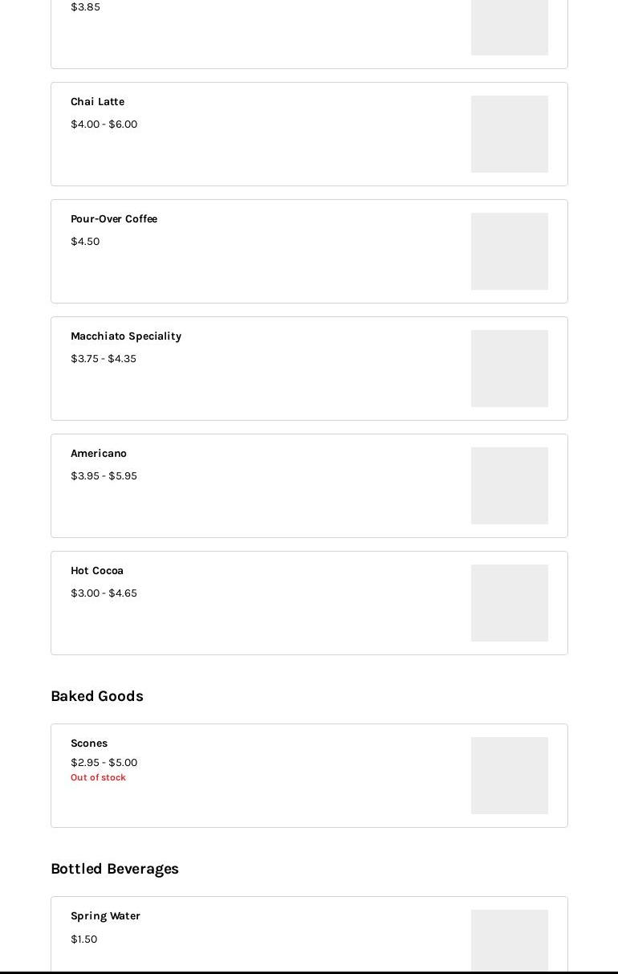Open Macchiato Speciality item card
The image size is (618, 974).
point(309,369)
